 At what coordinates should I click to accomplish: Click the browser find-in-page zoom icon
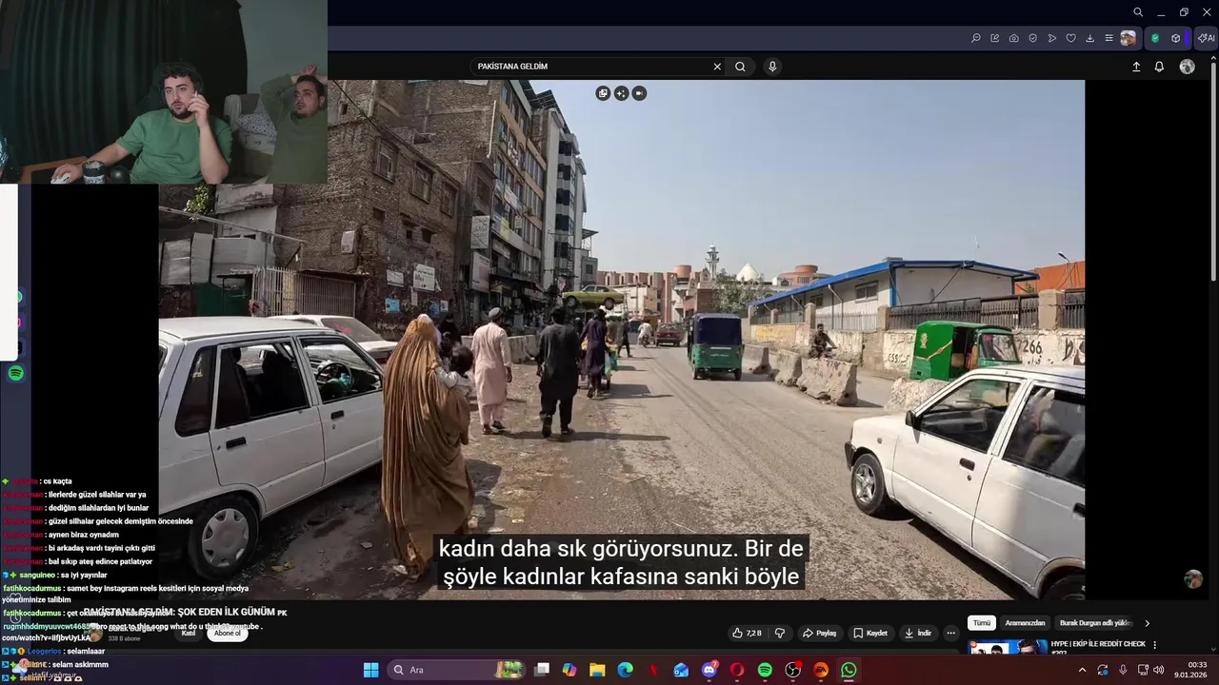975,38
